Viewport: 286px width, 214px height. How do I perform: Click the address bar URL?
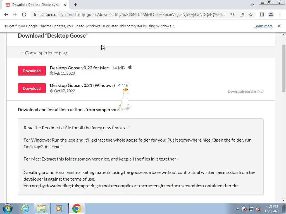132,14
